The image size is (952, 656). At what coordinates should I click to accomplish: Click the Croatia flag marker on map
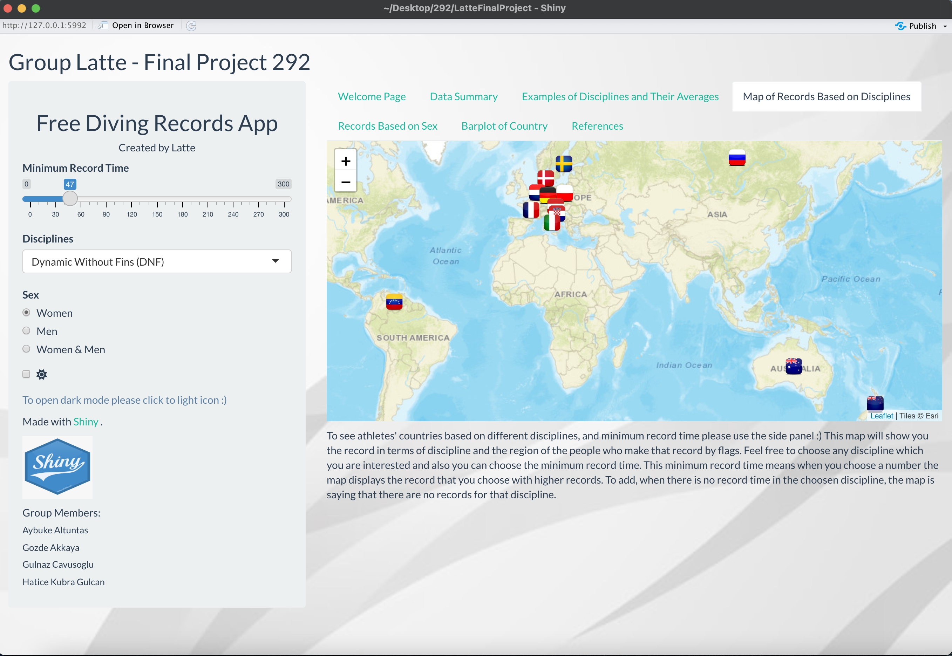coord(557,213)
